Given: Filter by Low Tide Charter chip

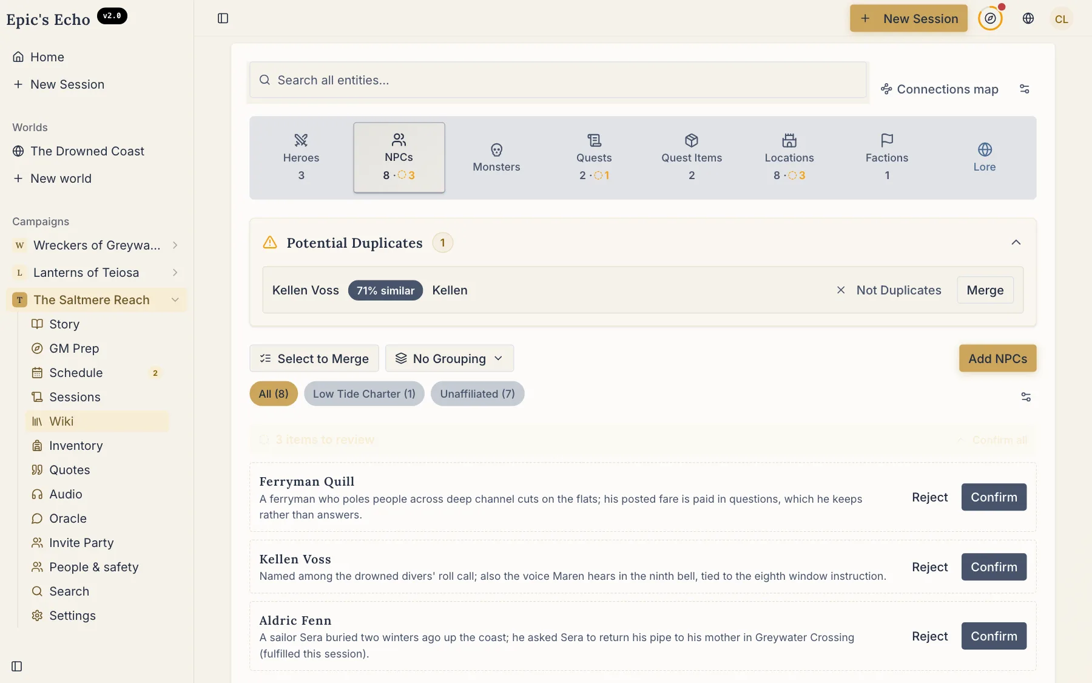Looking at the screenshot, I should 364,394.
